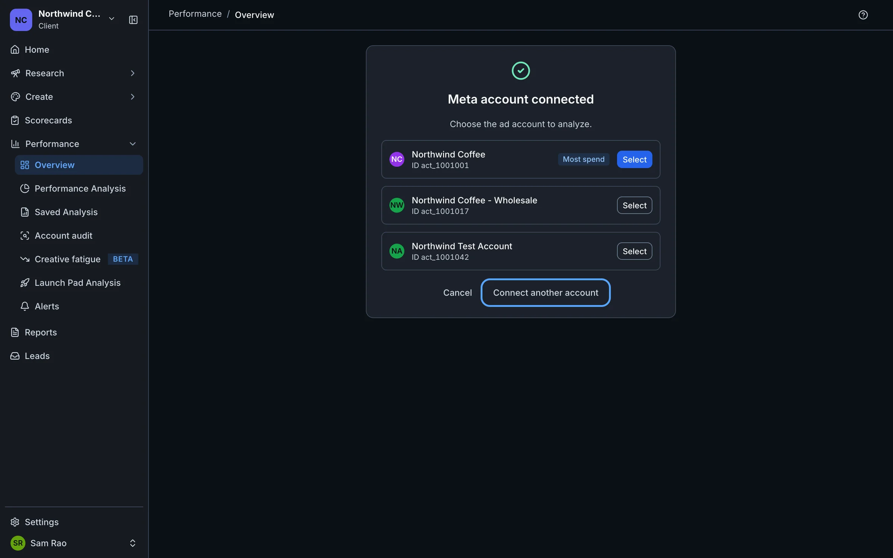893x558 pixels.
Task: Click the Launch Pad rocket icon
Action: coord(25,283)
